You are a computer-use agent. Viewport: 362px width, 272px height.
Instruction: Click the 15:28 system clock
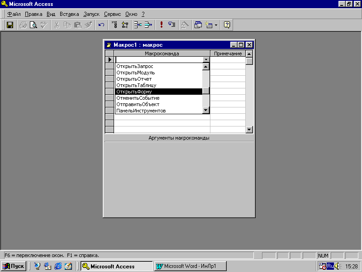point(351,267)
